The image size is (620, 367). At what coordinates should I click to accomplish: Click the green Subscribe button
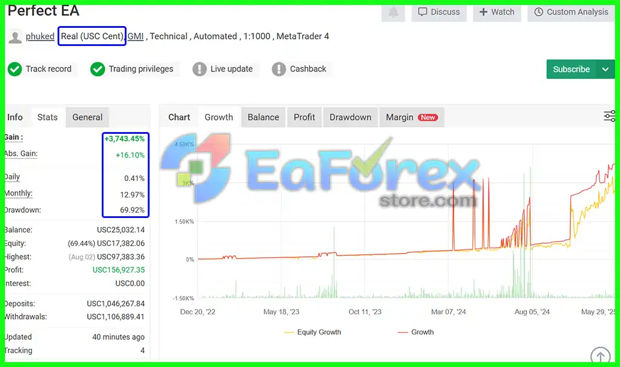[x=572, y=69]
